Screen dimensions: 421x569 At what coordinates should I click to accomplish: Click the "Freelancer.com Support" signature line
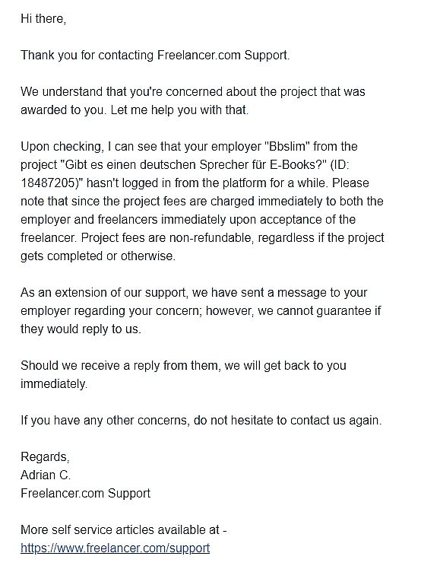(85, 494)
